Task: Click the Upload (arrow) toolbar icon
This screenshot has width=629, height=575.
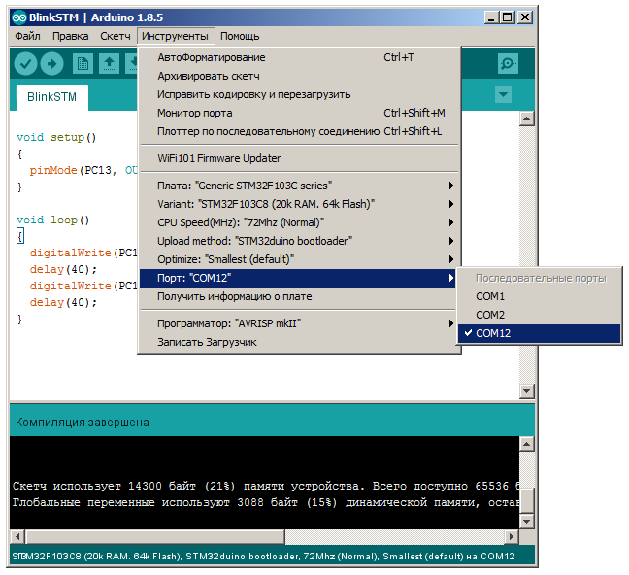Action: point(52,63)
